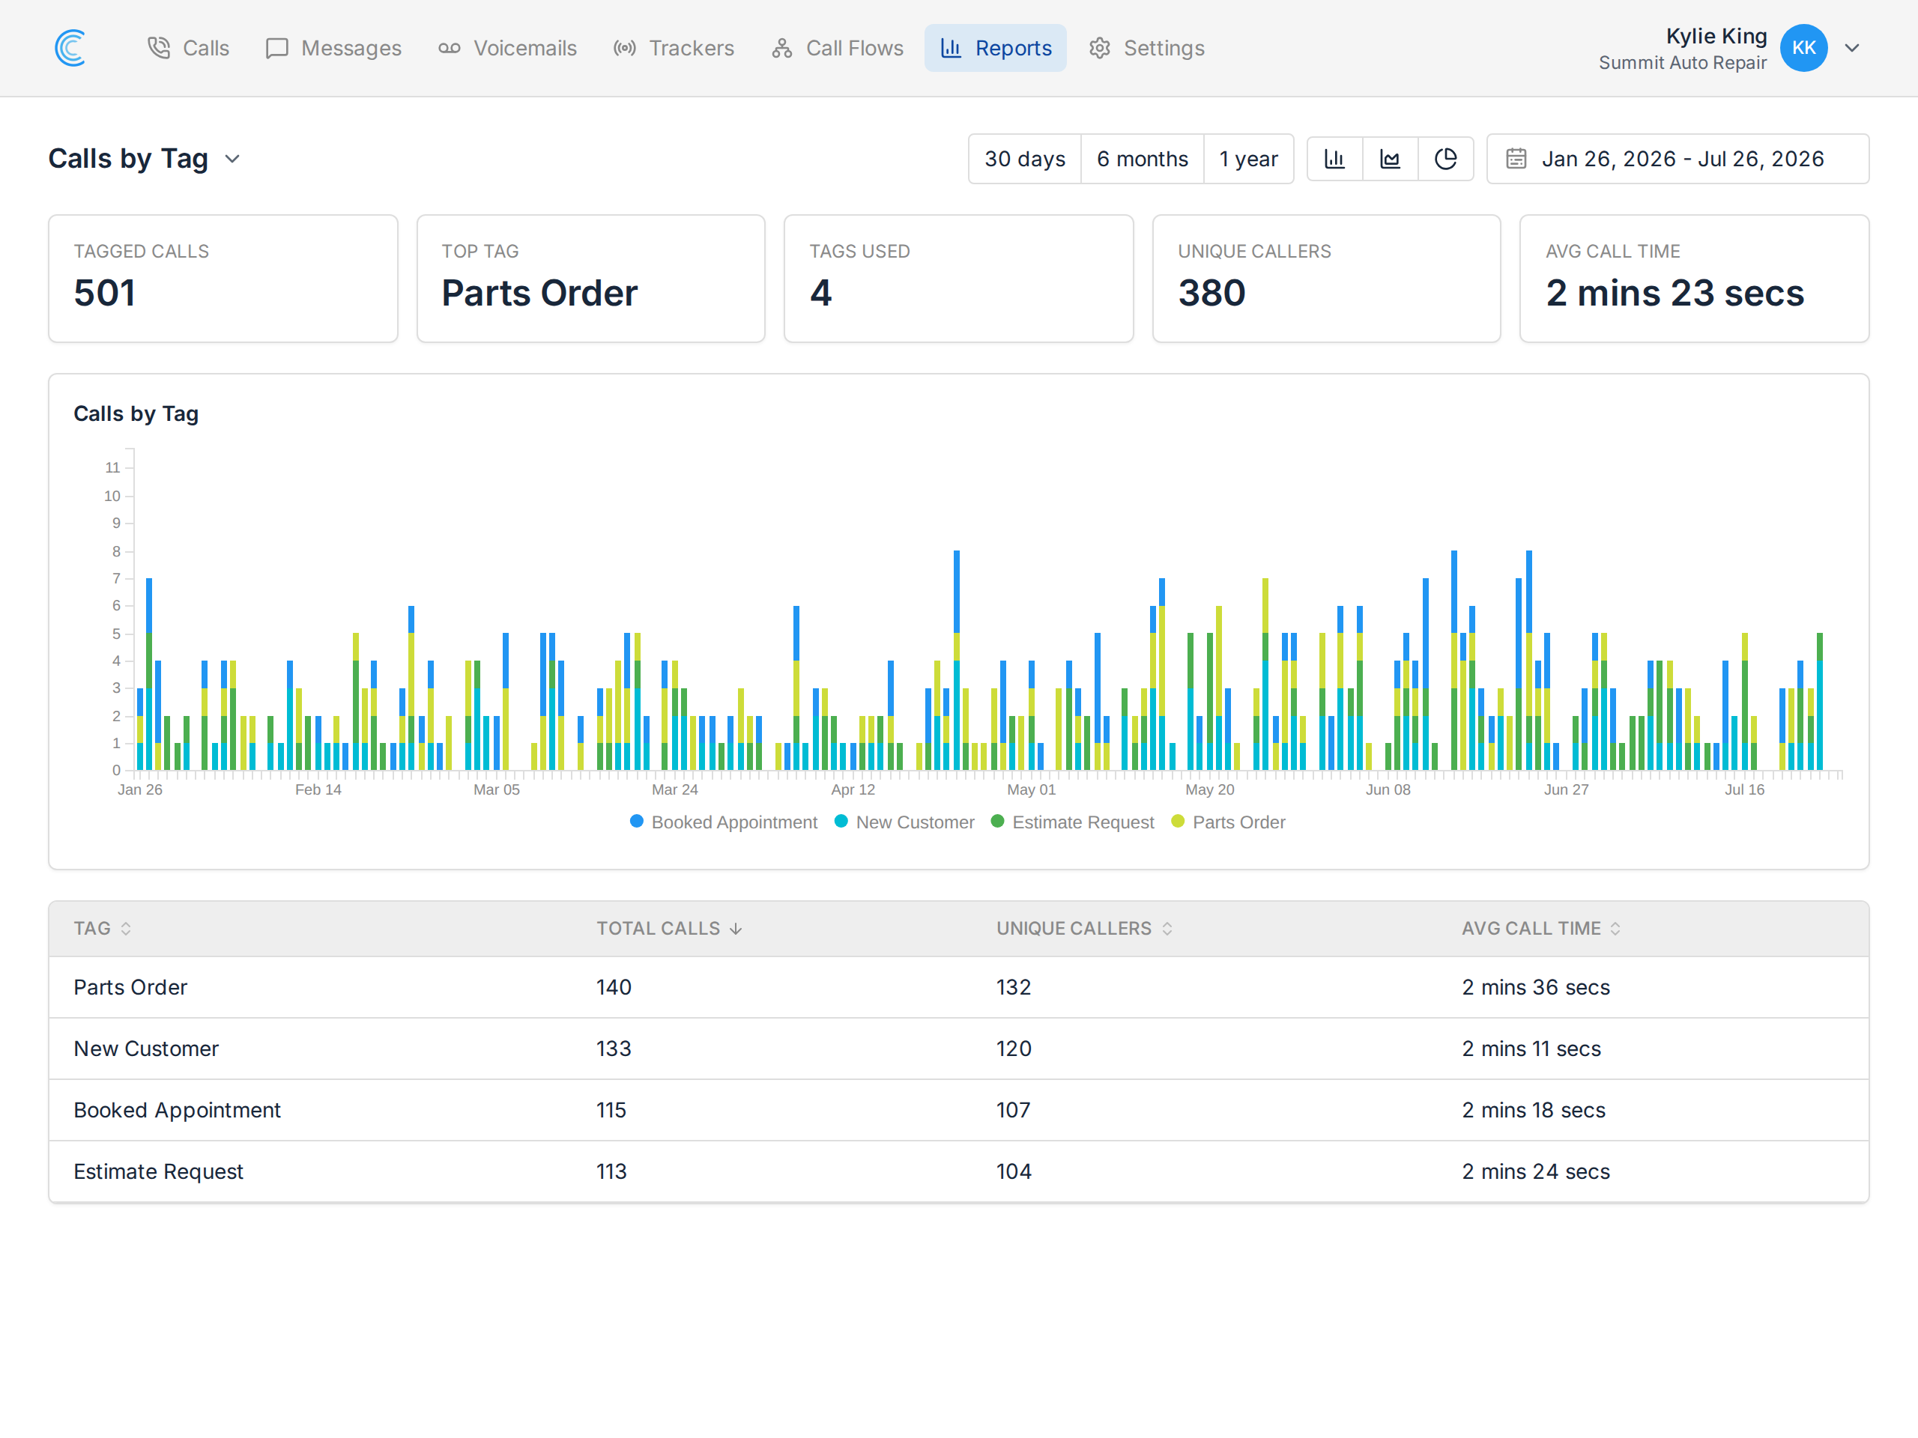Toggle Estimate Request green legend swatch
The image size is (1918, 1438).
point(997,821)
